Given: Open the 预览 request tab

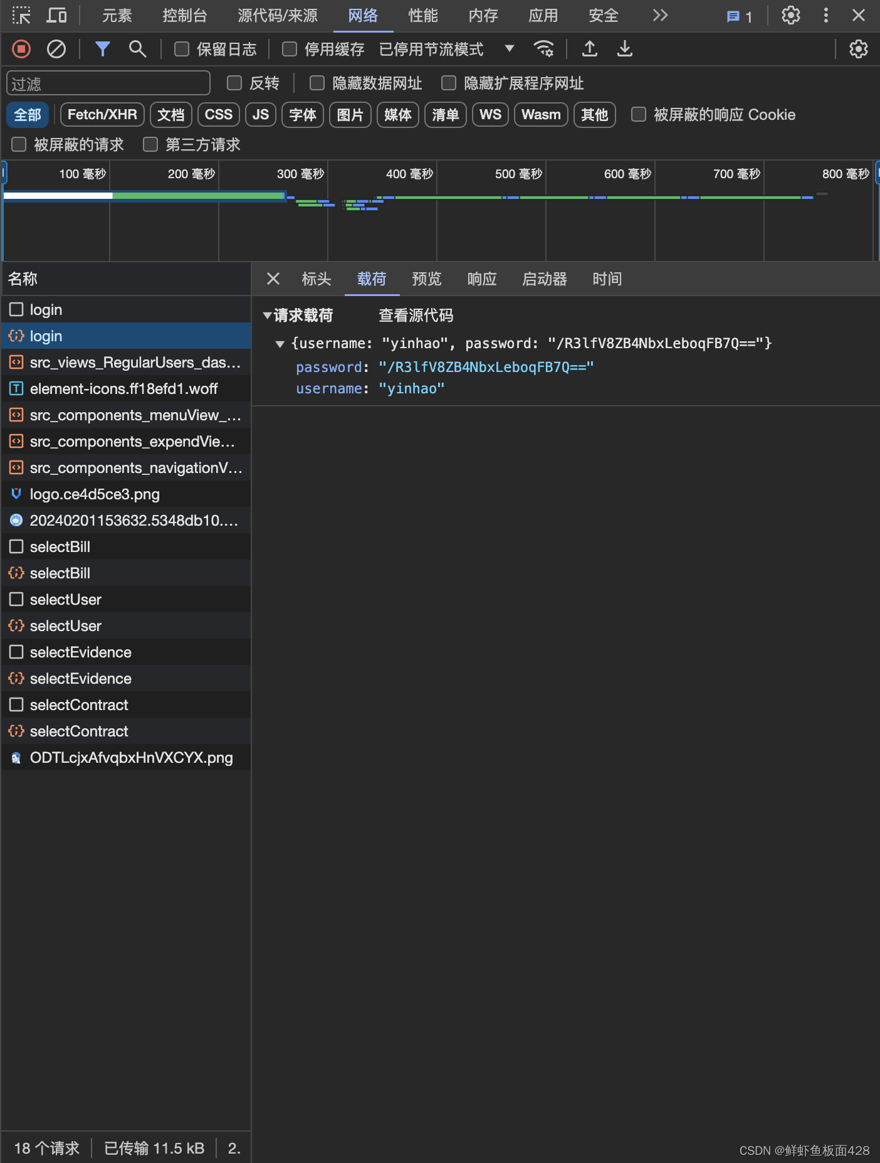Looking at the screenshot, I should pos(427,279).
